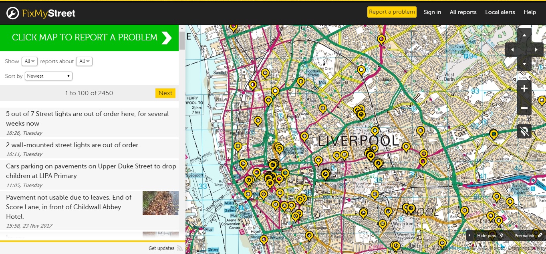Toggle the crossed-out pin map button
The height and width of the screenshot is (254, 546).
pyautogui.click(x=524, y=131)
